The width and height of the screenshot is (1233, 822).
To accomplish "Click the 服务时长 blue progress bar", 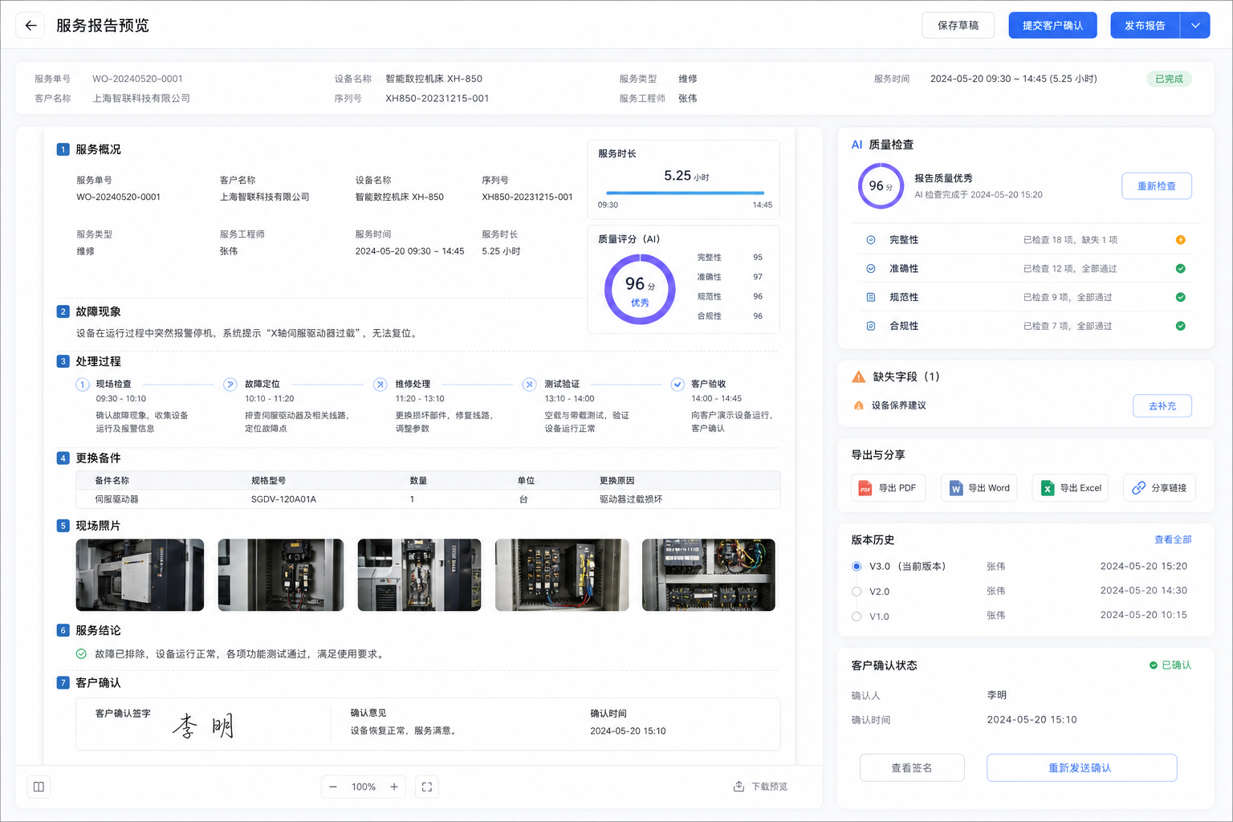I will (686, 193).
